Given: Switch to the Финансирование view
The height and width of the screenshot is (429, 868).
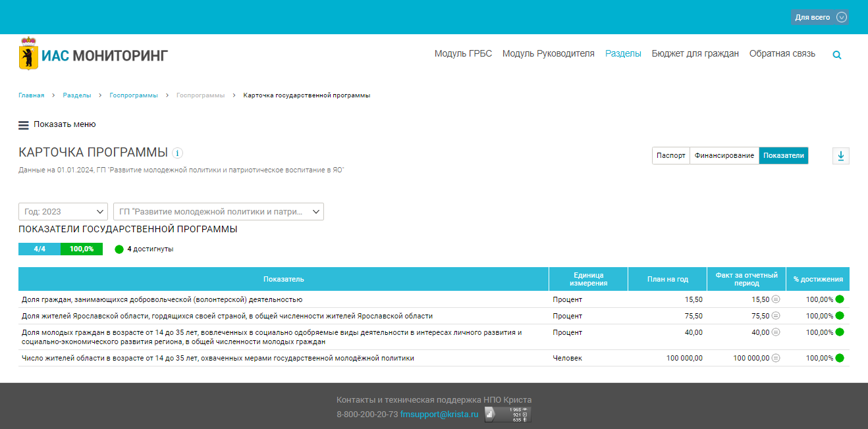Looking at the screenshot, I should click(x=724, y=156).
